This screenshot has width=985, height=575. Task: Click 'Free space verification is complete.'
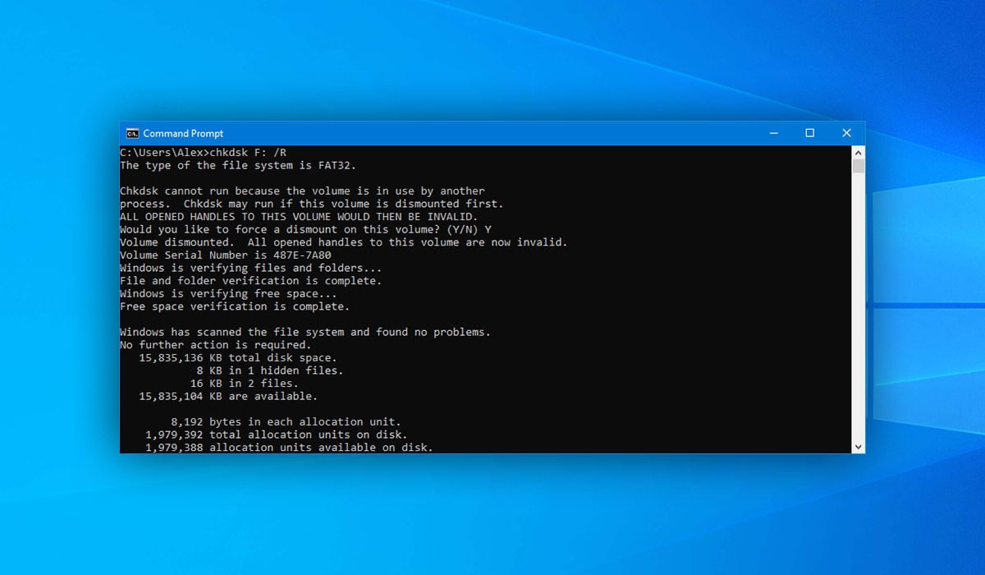[x=235, y=306]
